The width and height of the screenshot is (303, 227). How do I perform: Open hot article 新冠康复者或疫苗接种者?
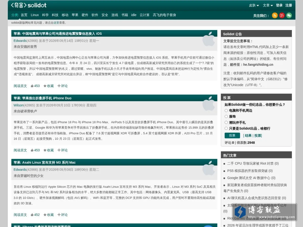pos(255,188)
